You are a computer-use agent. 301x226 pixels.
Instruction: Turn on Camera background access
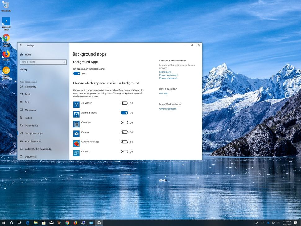pos(124,132)
